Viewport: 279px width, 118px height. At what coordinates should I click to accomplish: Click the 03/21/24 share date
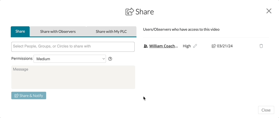point(225,46)
